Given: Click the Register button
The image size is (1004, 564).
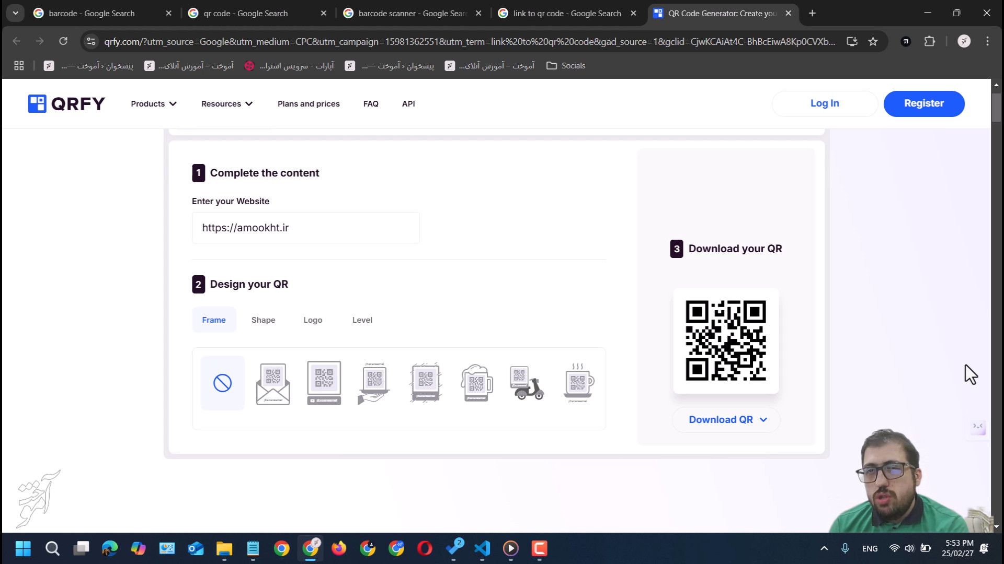Looking at the screenshot, I should click(923, 103).
